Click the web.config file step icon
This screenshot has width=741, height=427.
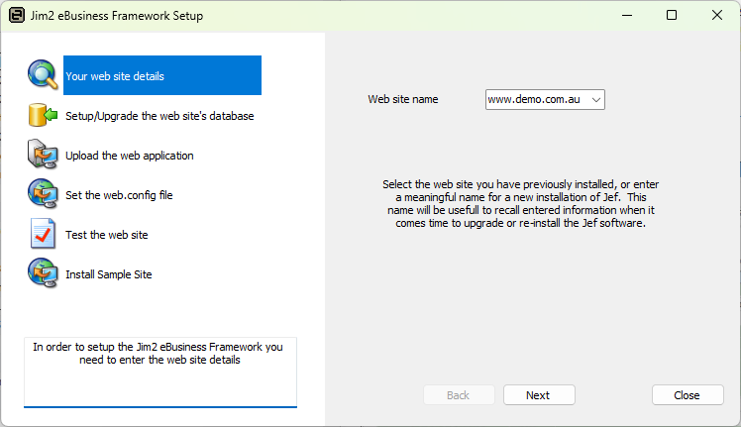[44, 194]
